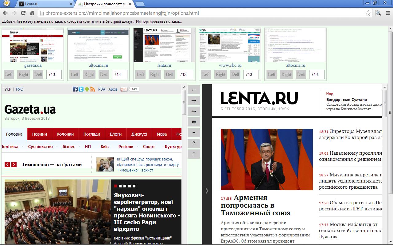The image size is (393, 245).
Task: Switch Gazeta.ua language to РУС
Action: tap(19, 89)
